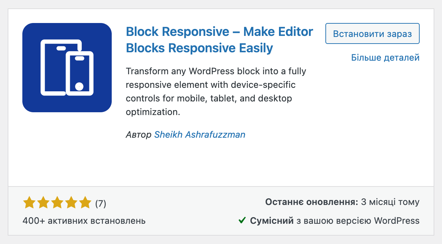Image resolution: width=442 pixels, height=244 pixels.
Task: Select the fifth rating star
Action: [x=84, y=202]
